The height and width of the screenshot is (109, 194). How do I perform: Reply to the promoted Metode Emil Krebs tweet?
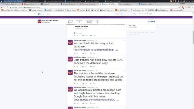75,36
